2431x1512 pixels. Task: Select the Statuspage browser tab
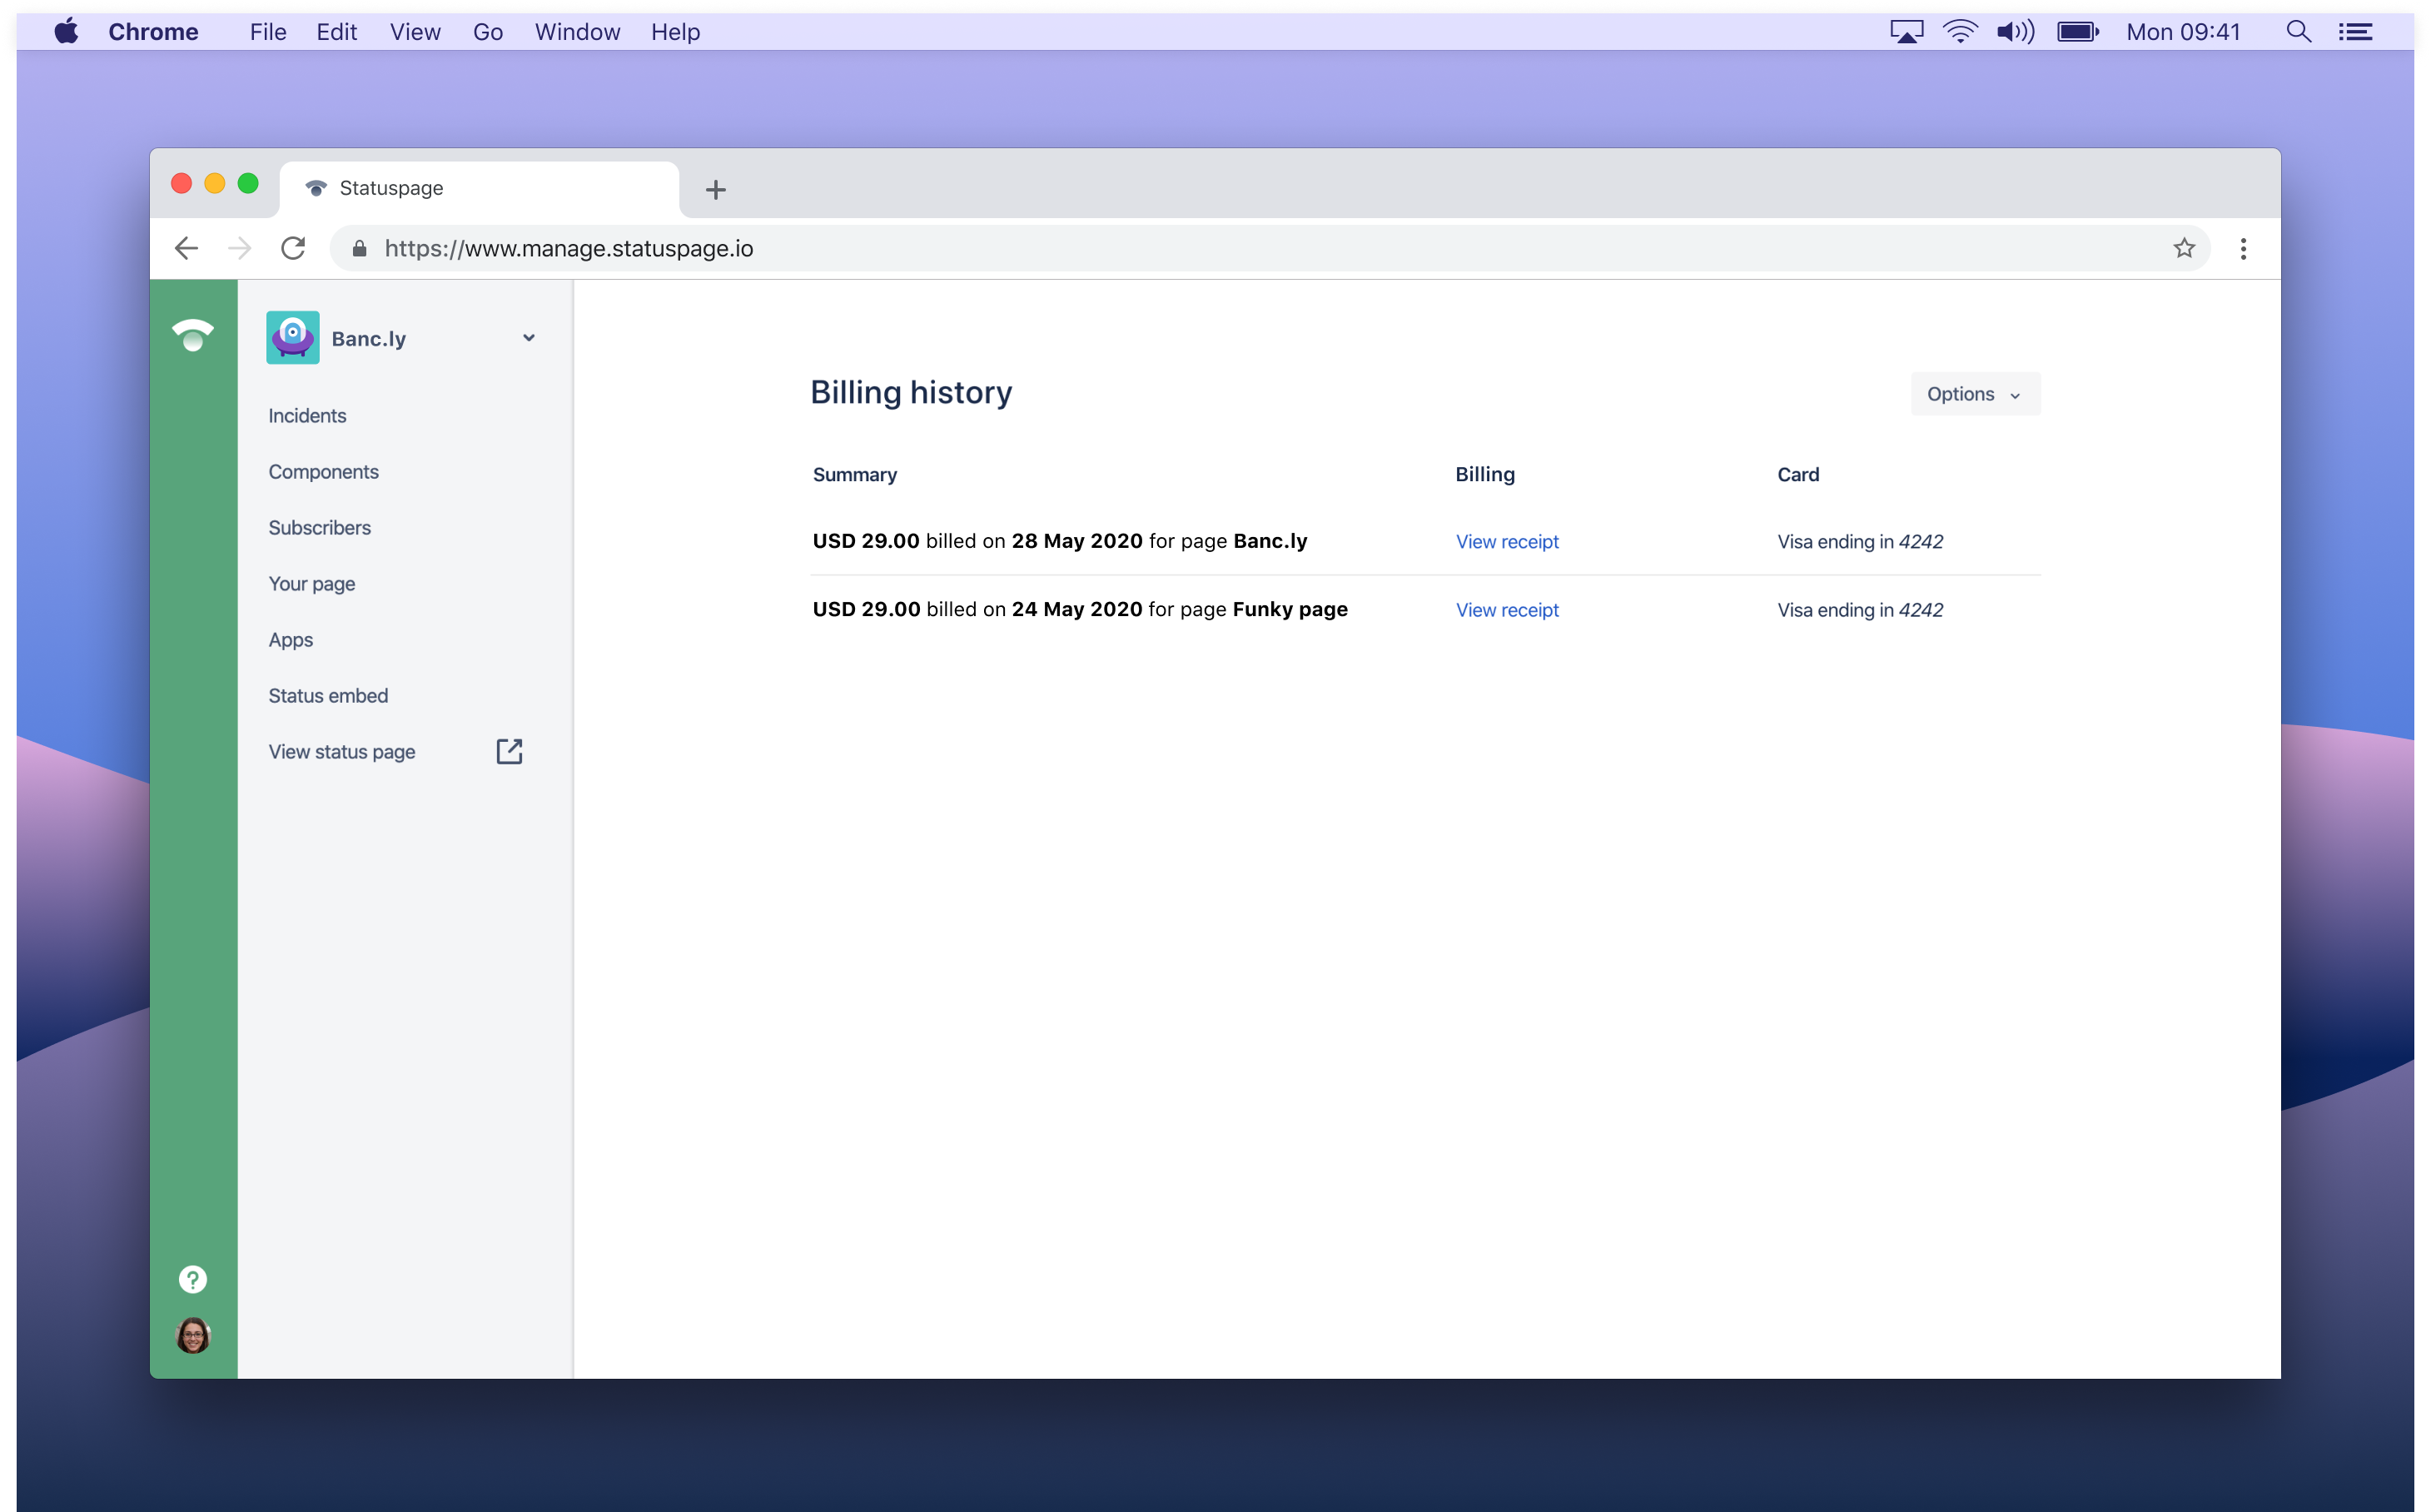pyautogui.click(x=480, y=188)
